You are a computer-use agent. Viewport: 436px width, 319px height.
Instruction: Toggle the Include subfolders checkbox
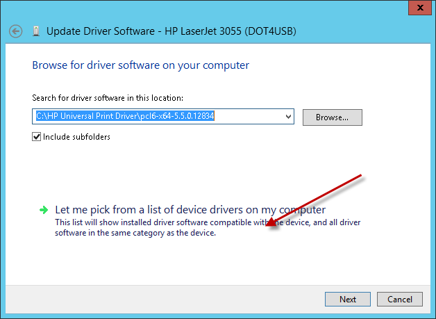tap(37, 137)
